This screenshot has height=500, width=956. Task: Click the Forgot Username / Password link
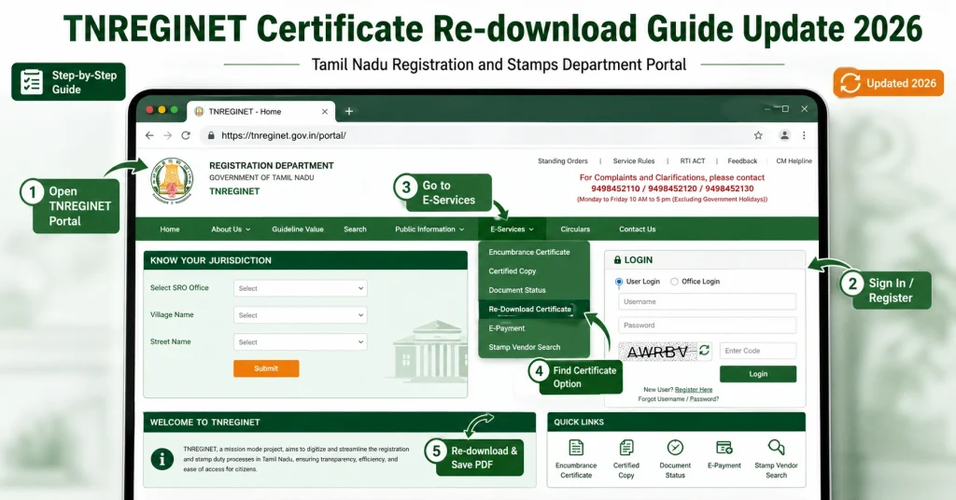pos(678,399)
